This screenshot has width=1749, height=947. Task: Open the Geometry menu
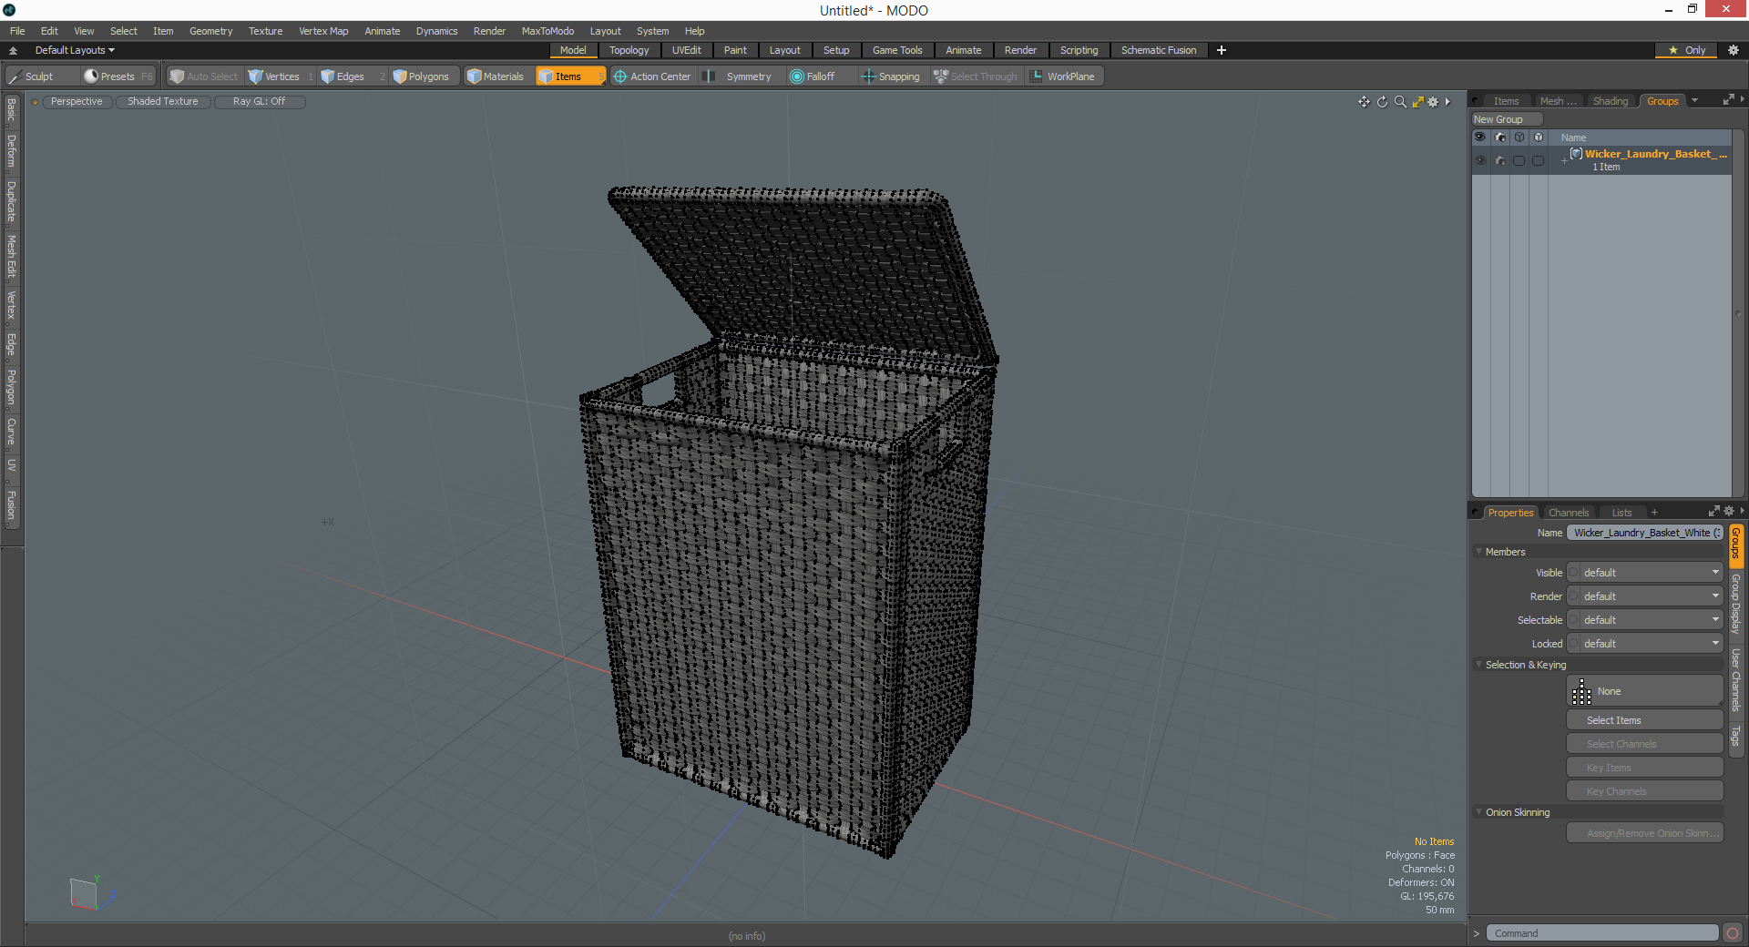210,31
